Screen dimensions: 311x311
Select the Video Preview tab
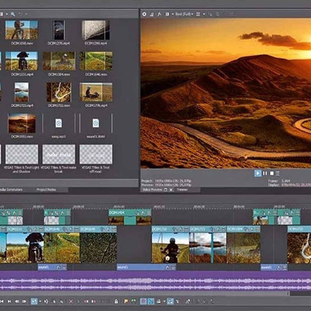pyautogui.click(x=152, y=190)
